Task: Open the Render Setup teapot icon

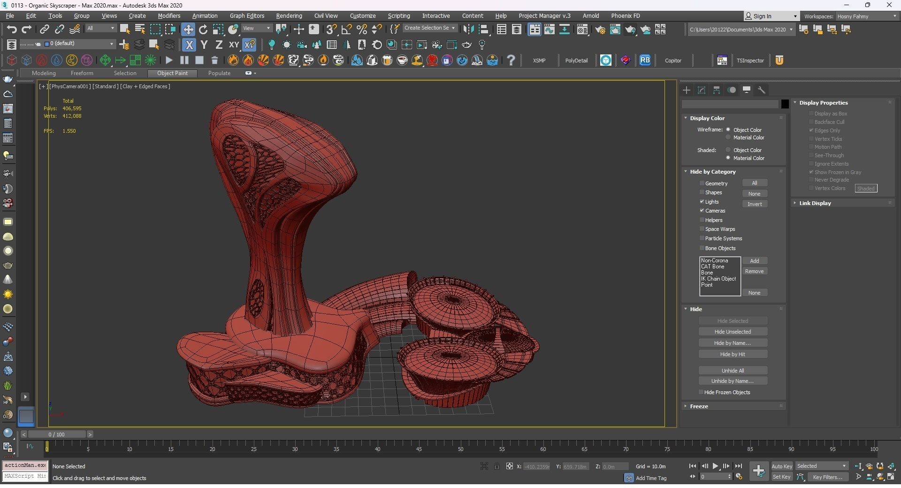Action: [x=600, y=30]
